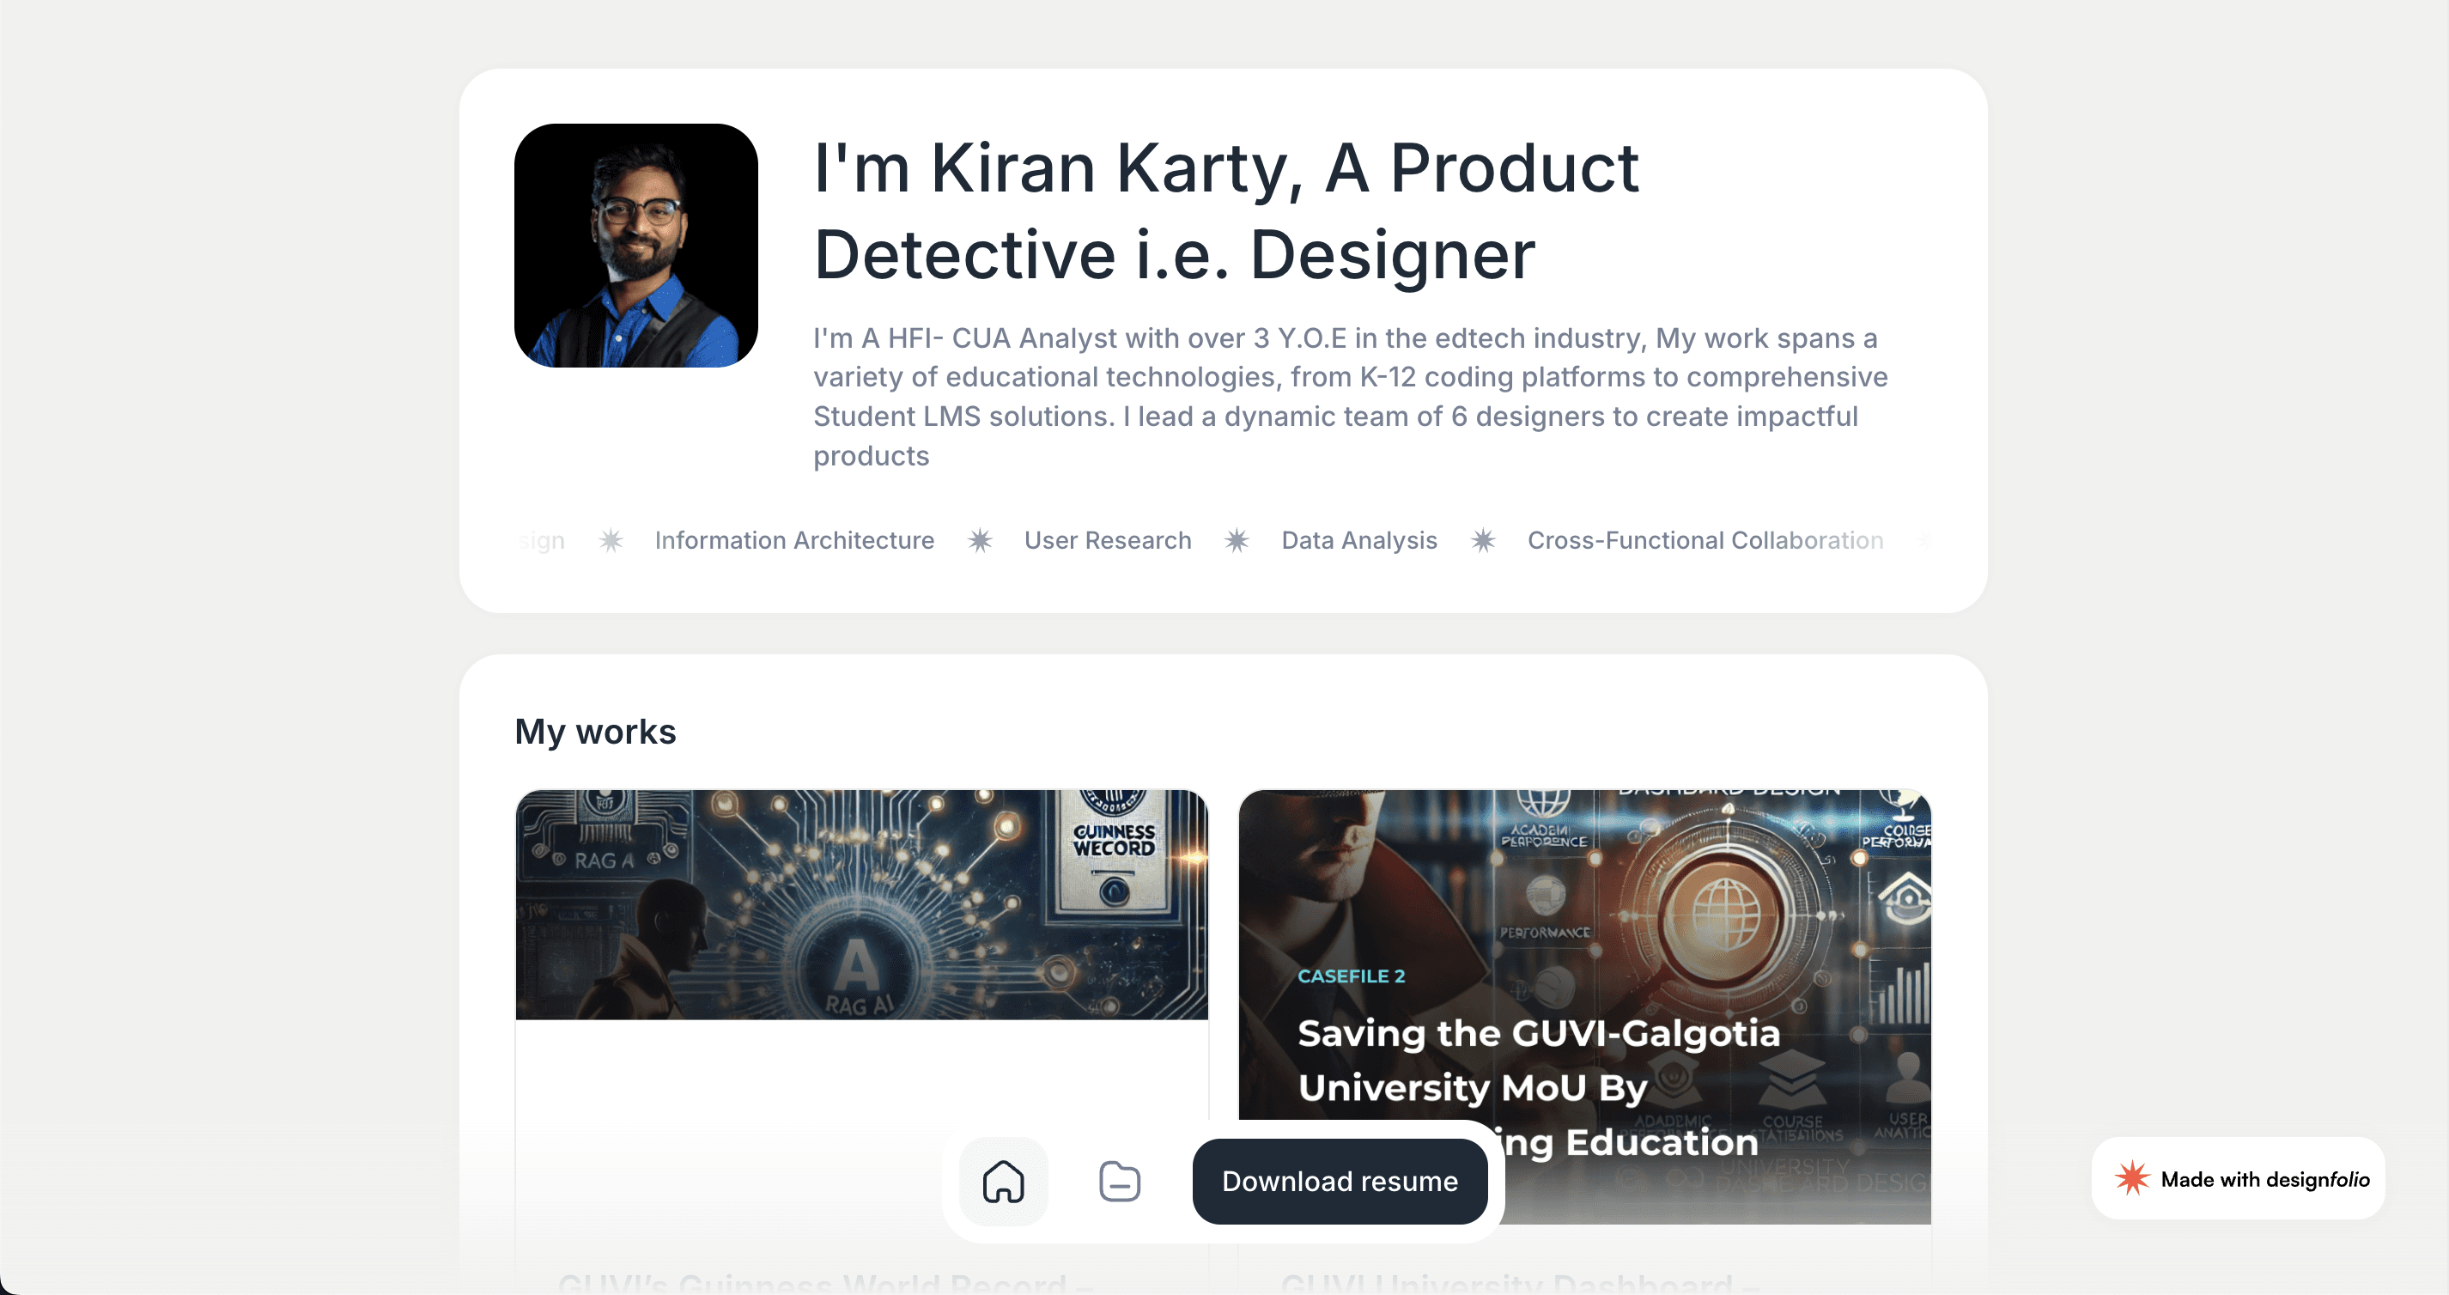This screenshot has width=2449, height=1295.
Task: Click the star separator before Data Analysis
Action: 1236,540
